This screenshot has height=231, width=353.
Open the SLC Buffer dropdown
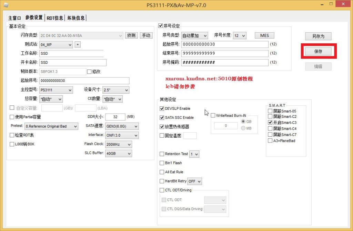118,154
